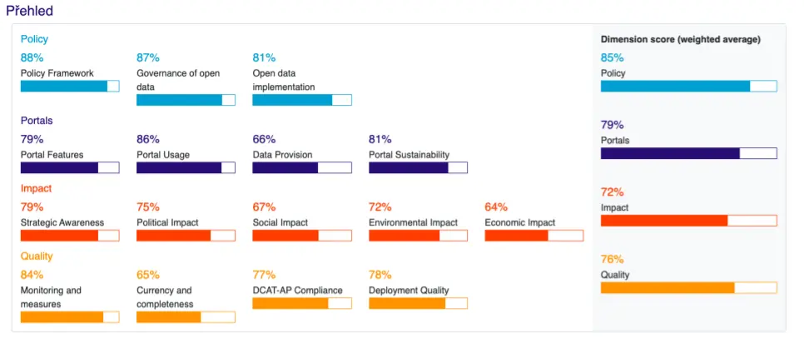Click the Přehled heading

(30, 12)
